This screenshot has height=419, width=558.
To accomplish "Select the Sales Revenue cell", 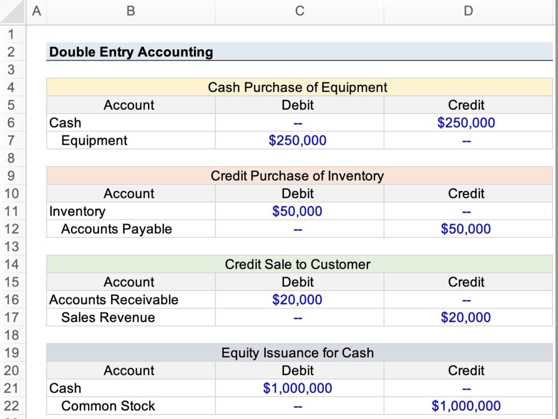I will point(131,317).
